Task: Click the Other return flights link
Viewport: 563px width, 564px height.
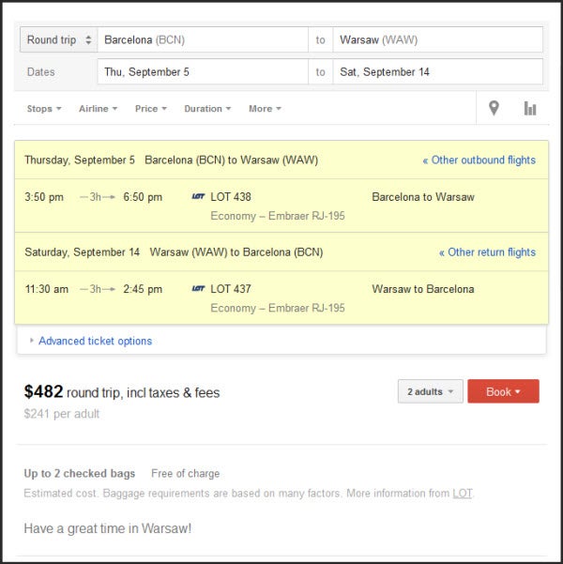Action: pos(487,252)
